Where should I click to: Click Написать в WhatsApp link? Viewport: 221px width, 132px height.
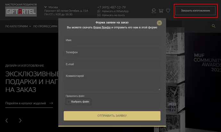113,11
